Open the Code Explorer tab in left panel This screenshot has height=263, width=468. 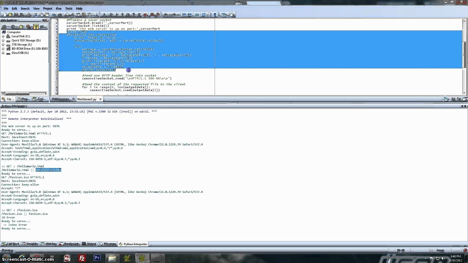coord(39,99)
